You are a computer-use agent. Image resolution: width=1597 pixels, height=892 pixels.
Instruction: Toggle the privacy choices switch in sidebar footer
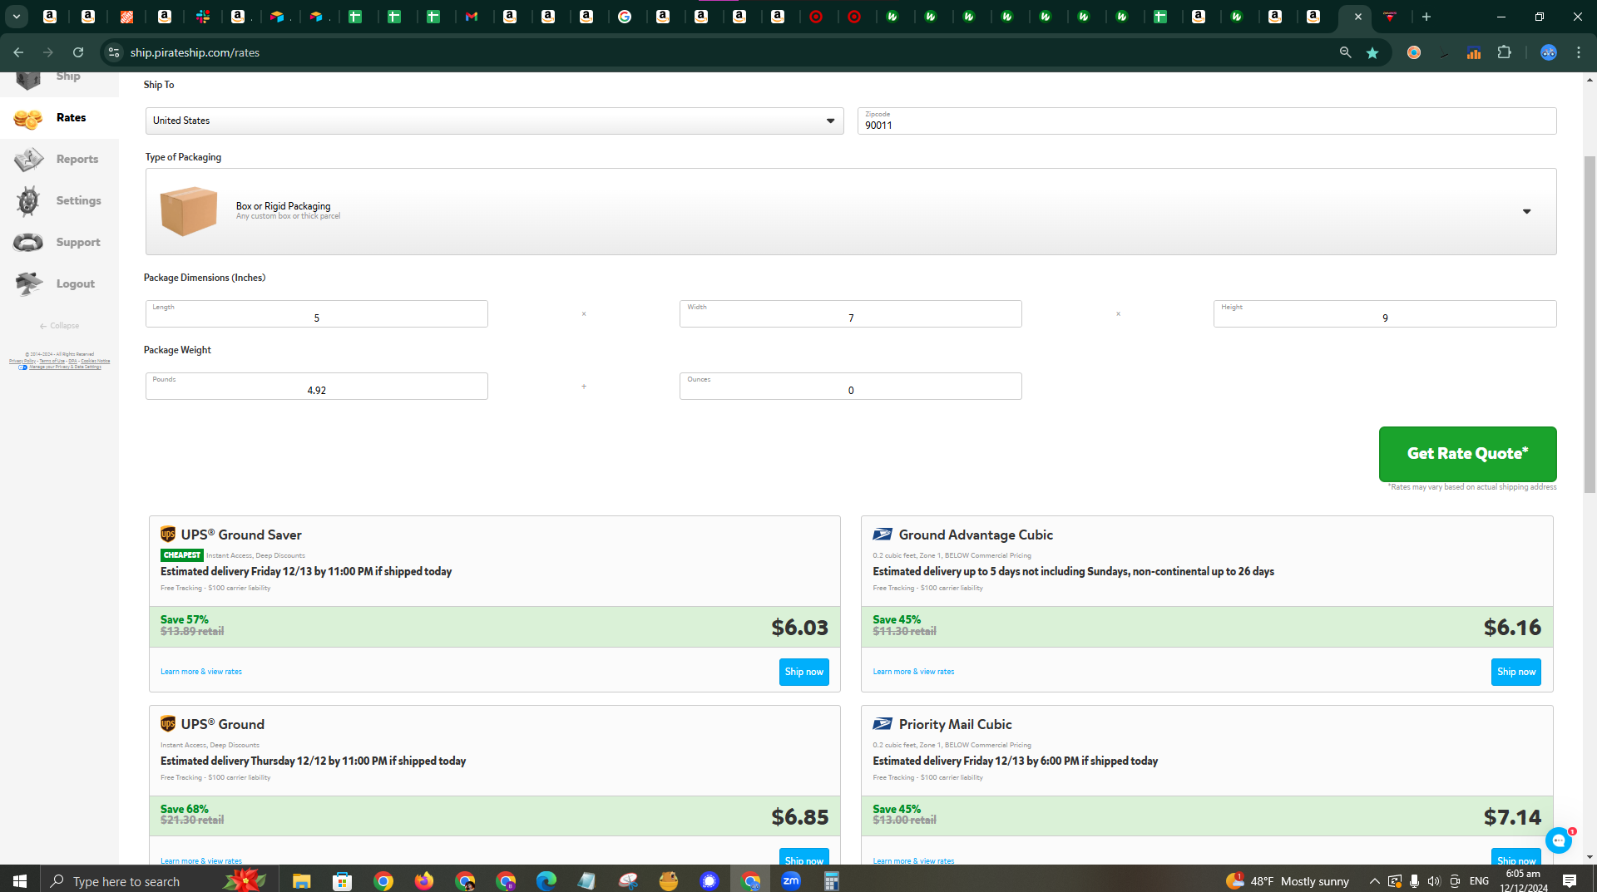pyautogui.click(x=22, y=367)
